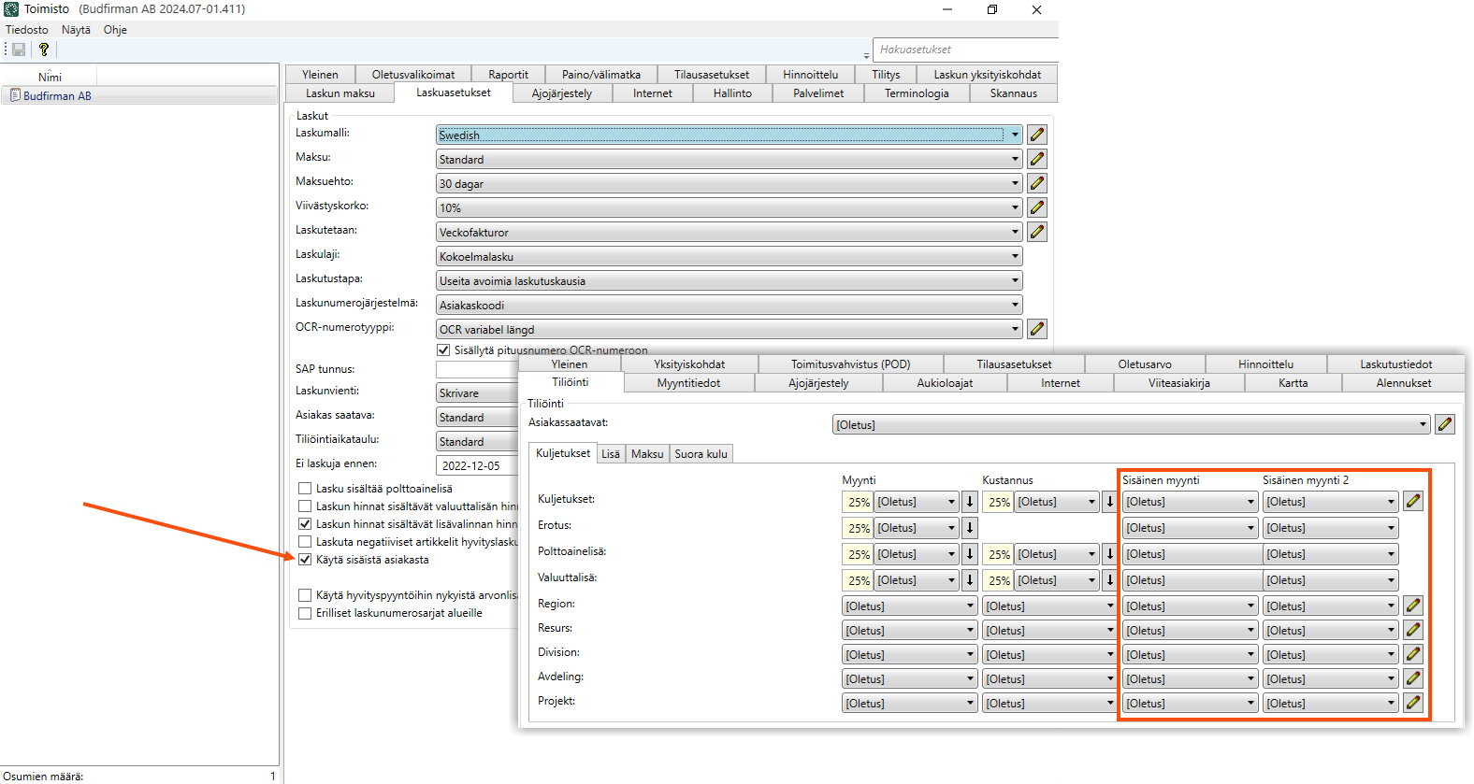The image size is (1474, 784).
Task: Click the Hakuasetukset search field
Action: tap(963, 50)
